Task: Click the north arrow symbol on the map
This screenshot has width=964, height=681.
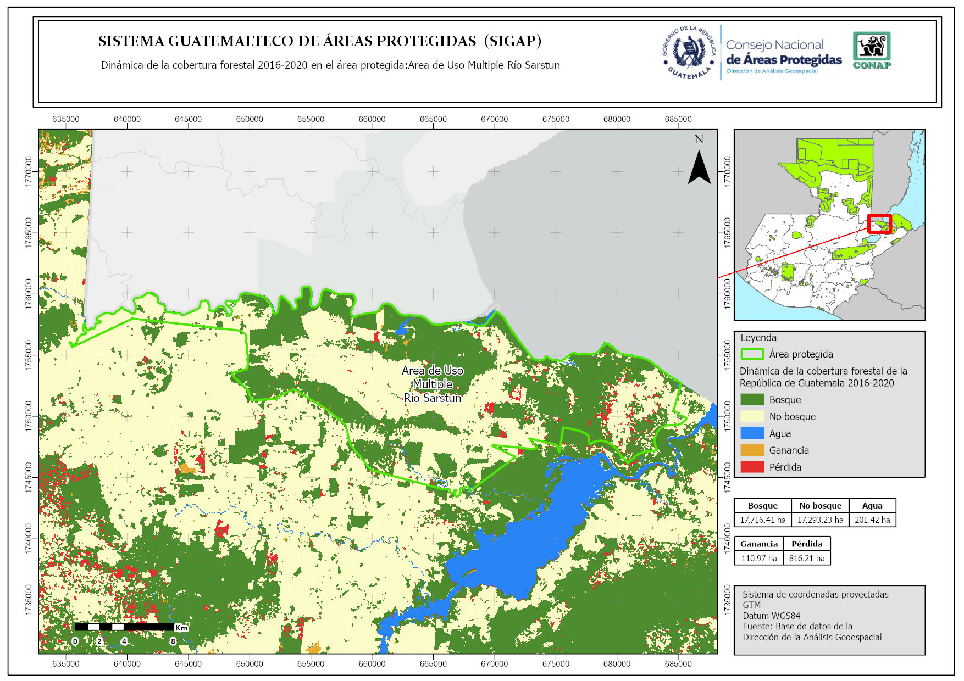Action: 699,167
